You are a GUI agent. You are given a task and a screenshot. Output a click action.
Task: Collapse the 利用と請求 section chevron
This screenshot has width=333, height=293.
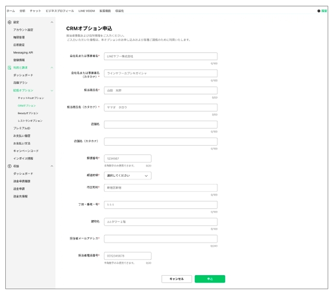[x=52, y=68]
